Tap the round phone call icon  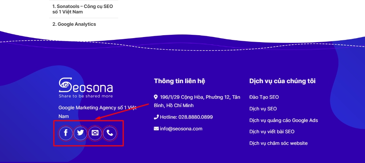[110, 133]
